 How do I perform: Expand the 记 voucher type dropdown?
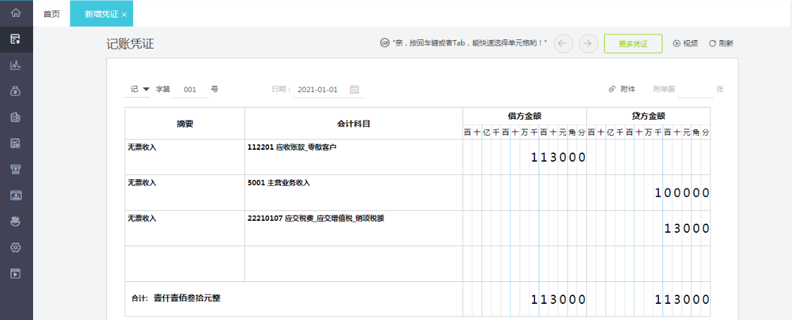[137, 89]
